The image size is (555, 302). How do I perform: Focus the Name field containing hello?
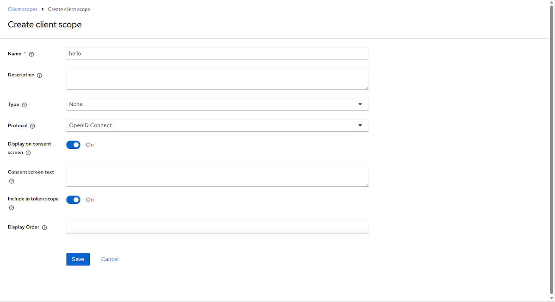(217, 54)
